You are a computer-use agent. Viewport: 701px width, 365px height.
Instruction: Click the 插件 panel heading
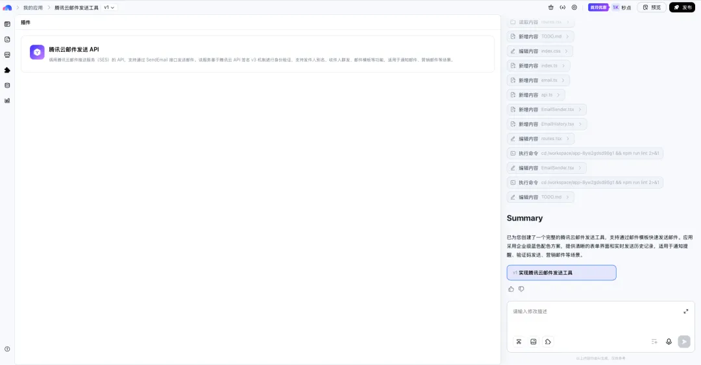point(26,22)
